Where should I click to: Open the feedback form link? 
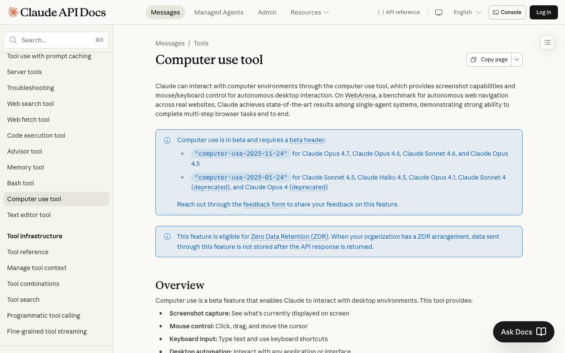pyautogui.click(x=264, y=204)
